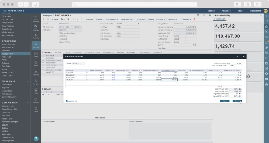Check the LS Only option
The height and width of the screenshot is (143, 269).
(x=60, y=35)
